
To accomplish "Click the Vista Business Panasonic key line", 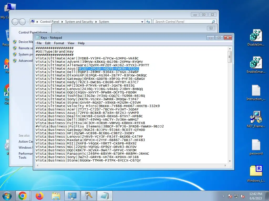I will pos(92,154).
